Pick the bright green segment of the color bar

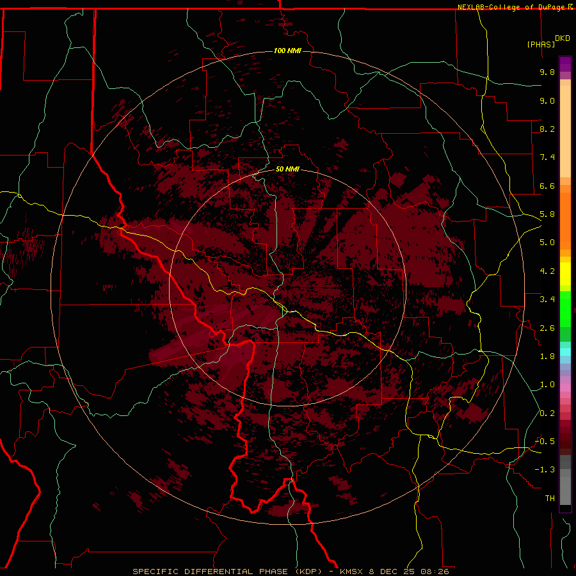[x=565, y=308]
